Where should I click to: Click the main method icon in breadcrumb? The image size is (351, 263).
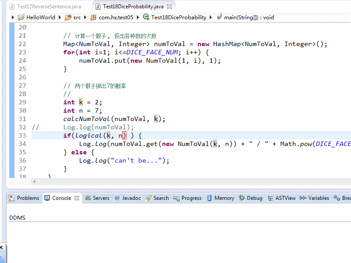pos(219,17)
